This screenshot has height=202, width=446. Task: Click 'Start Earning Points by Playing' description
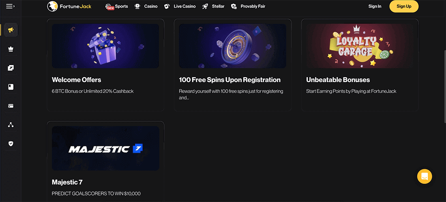pos(351,91)
